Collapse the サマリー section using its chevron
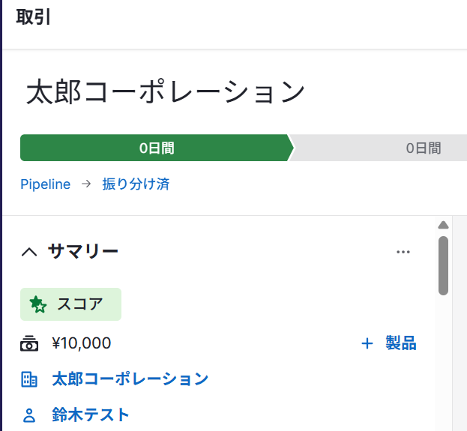 (29, 252)
